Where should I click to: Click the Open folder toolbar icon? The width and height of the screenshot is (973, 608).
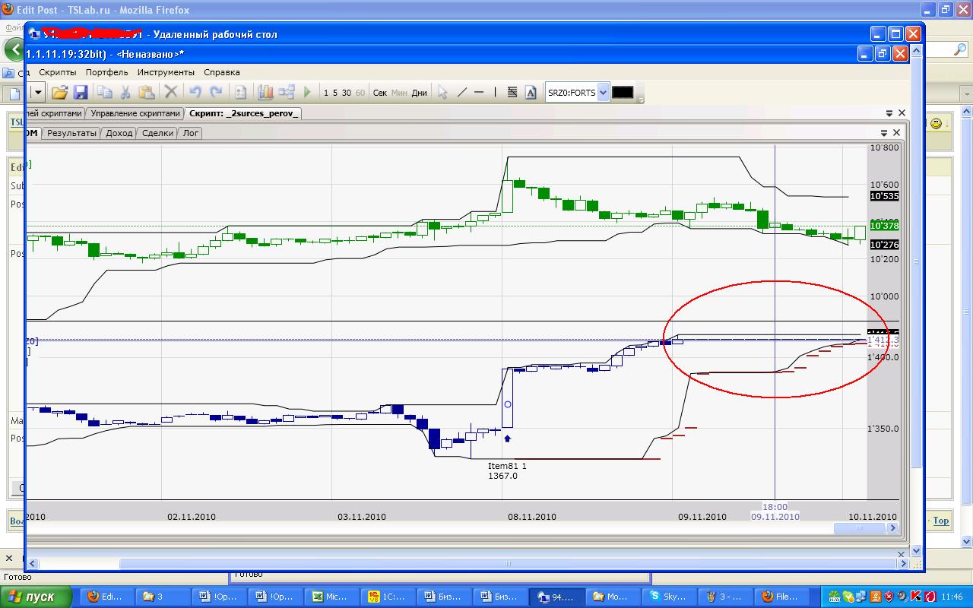[59, 93]
